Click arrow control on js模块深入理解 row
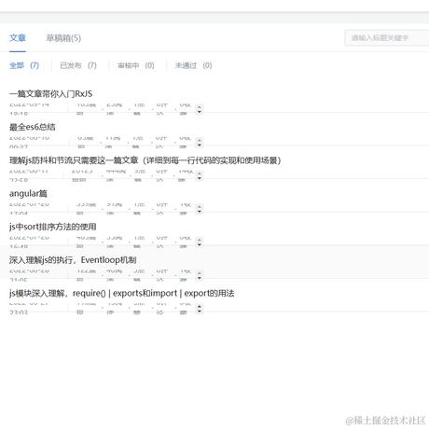 coord(200,309)
